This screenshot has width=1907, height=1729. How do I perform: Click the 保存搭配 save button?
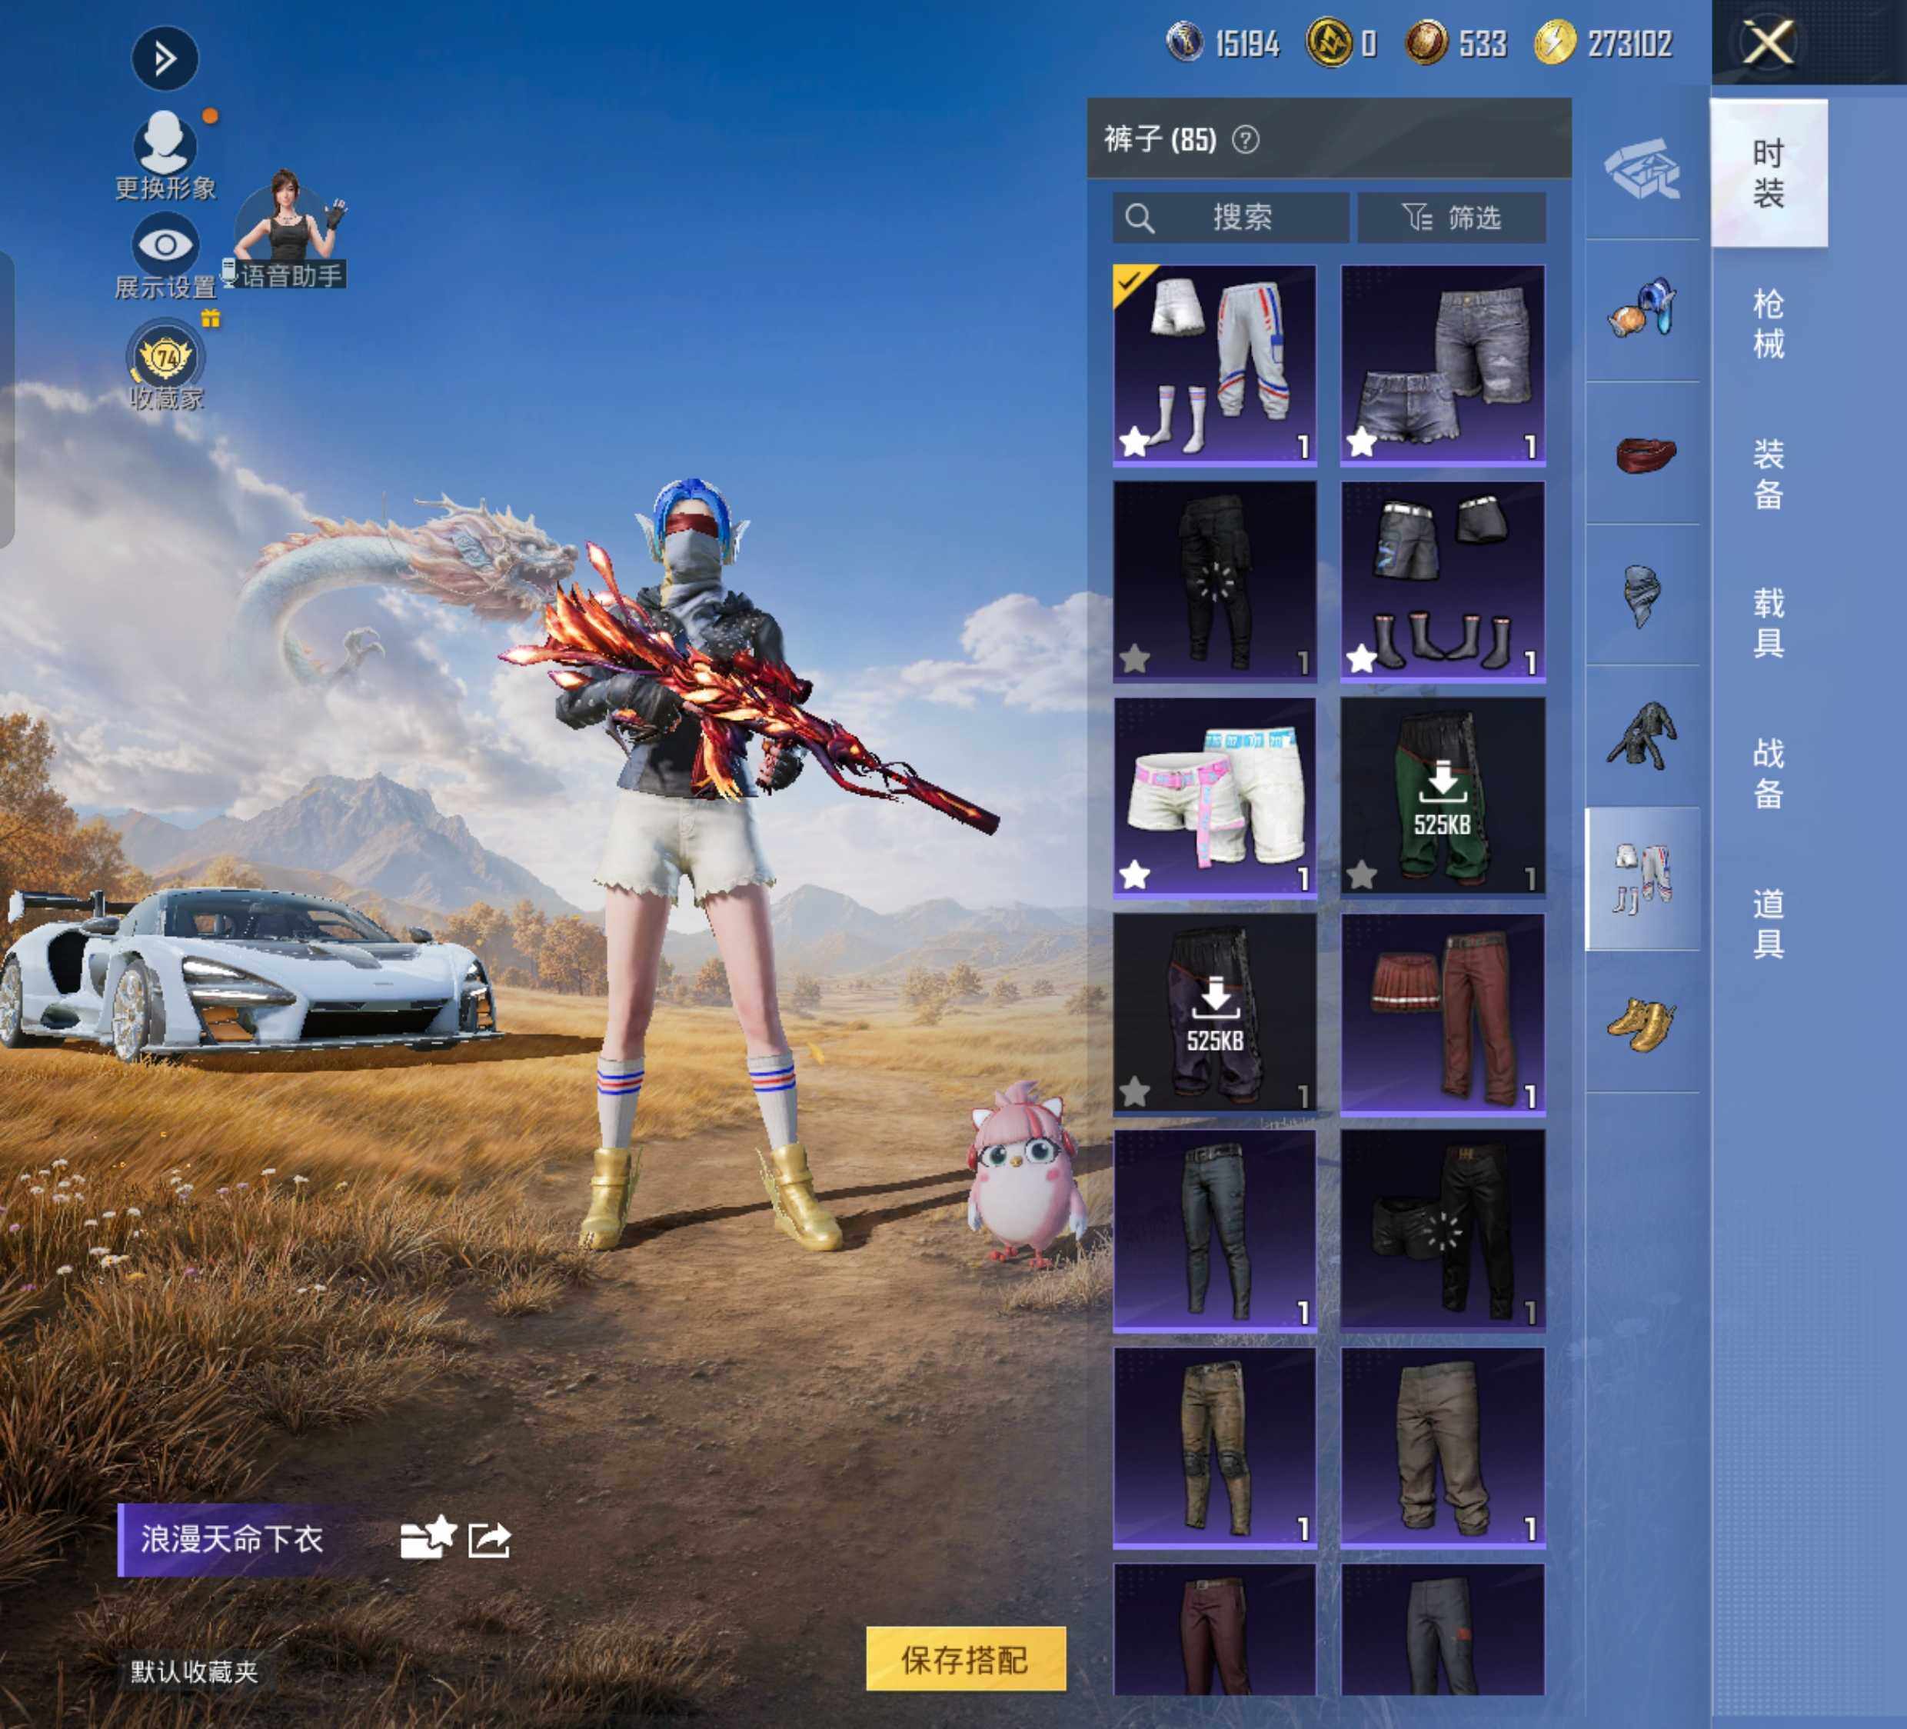click(966, 1659)
